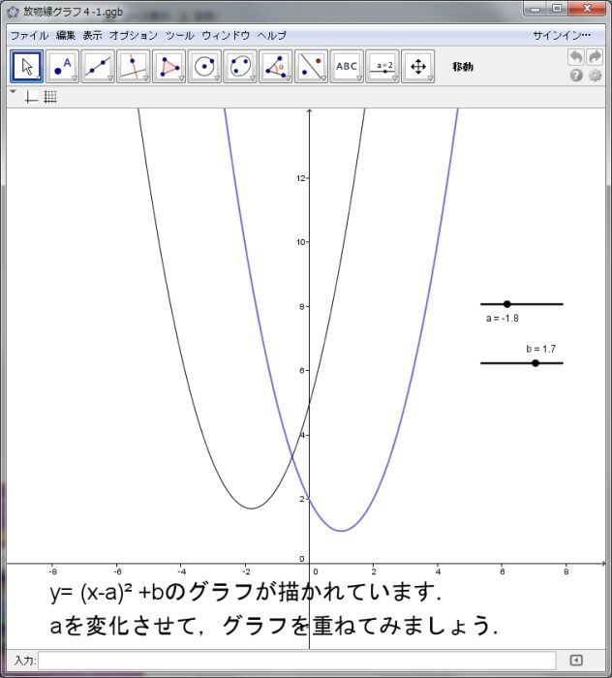
Task: Select the Ellipse conic tool
Action: coord(240,67)
